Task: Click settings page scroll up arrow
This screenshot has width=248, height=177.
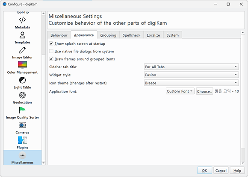Action: tap(243, 32)
